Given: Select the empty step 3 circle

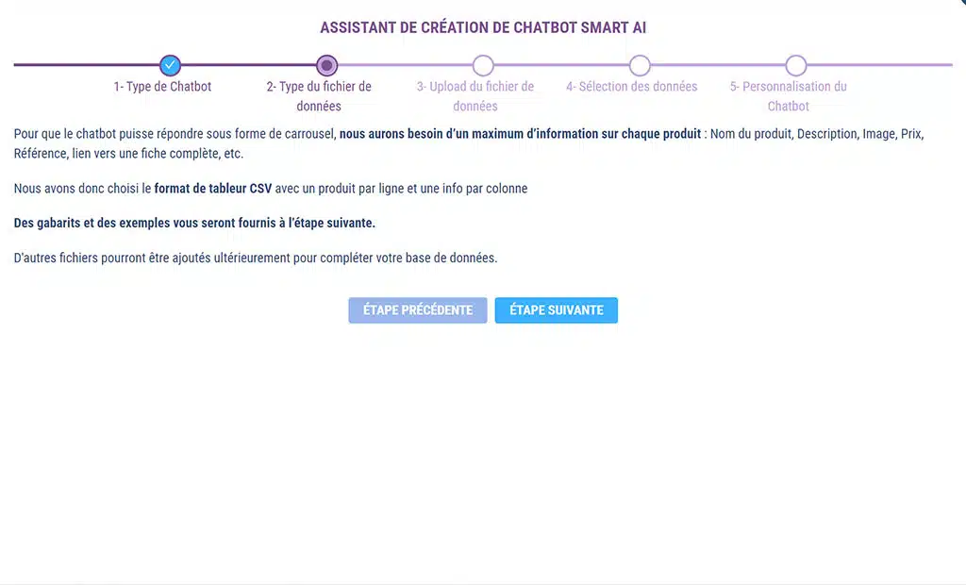Looking at the screenshot, I should (483, 65).
